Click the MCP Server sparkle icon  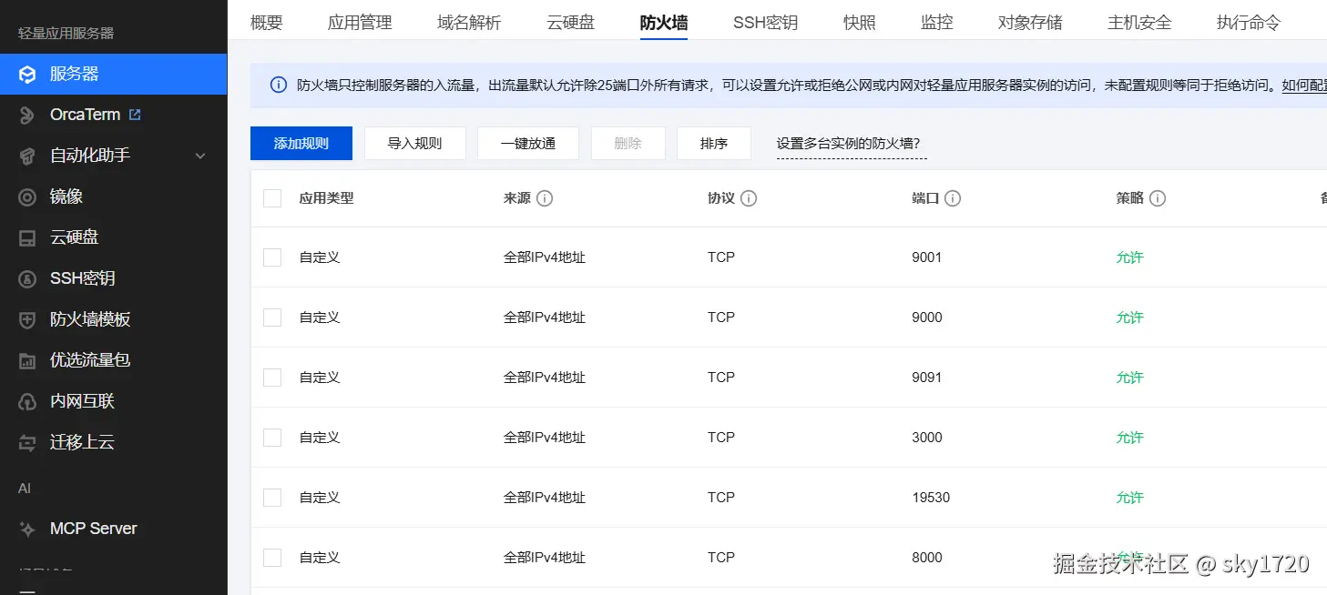[x=28, y=529]
